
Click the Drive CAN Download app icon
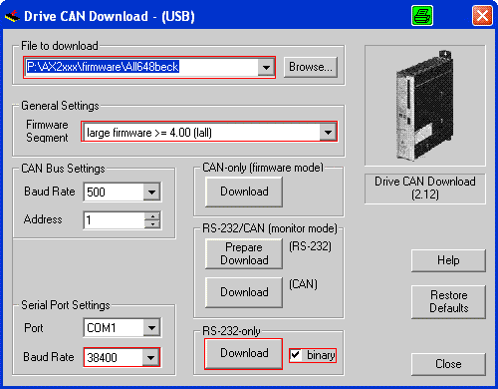(x=12, y=16)
